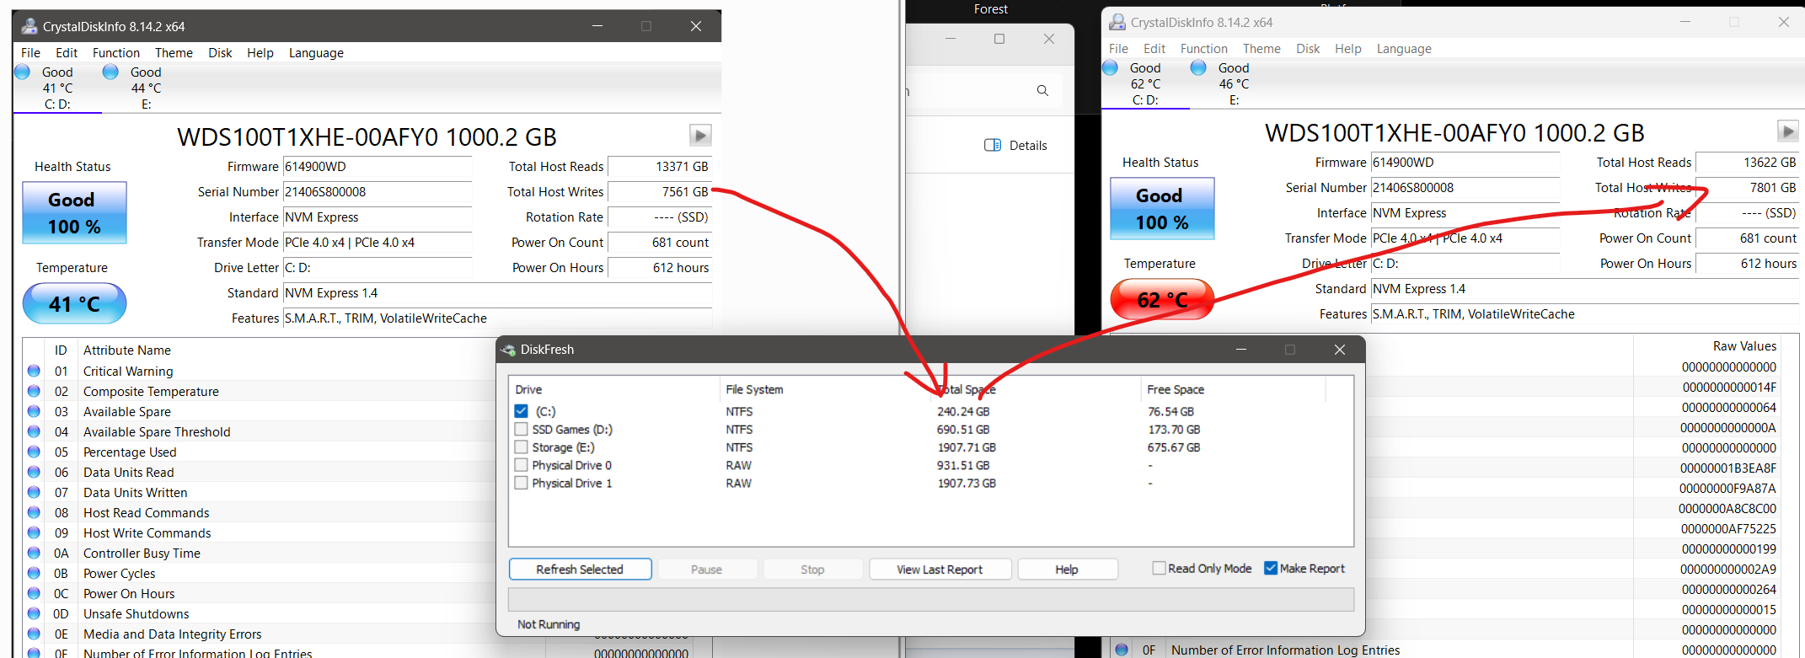Click the status circle beside Critical Warning
This screenshot has width=1805, height=658.
pos(34,371)
